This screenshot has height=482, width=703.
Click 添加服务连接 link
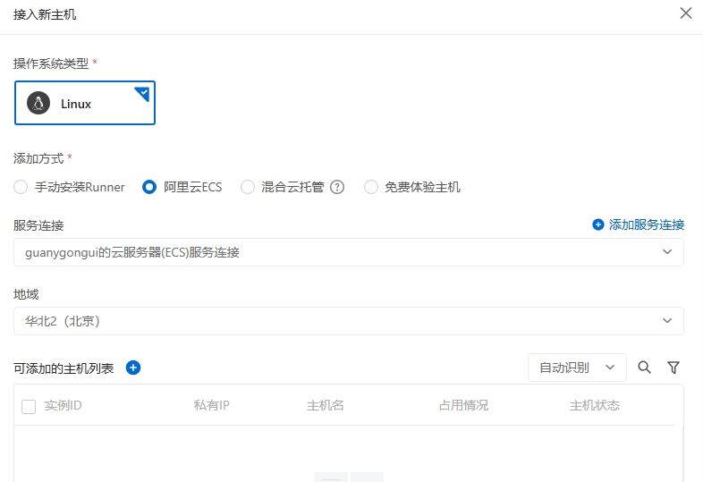tap(646, 224)
